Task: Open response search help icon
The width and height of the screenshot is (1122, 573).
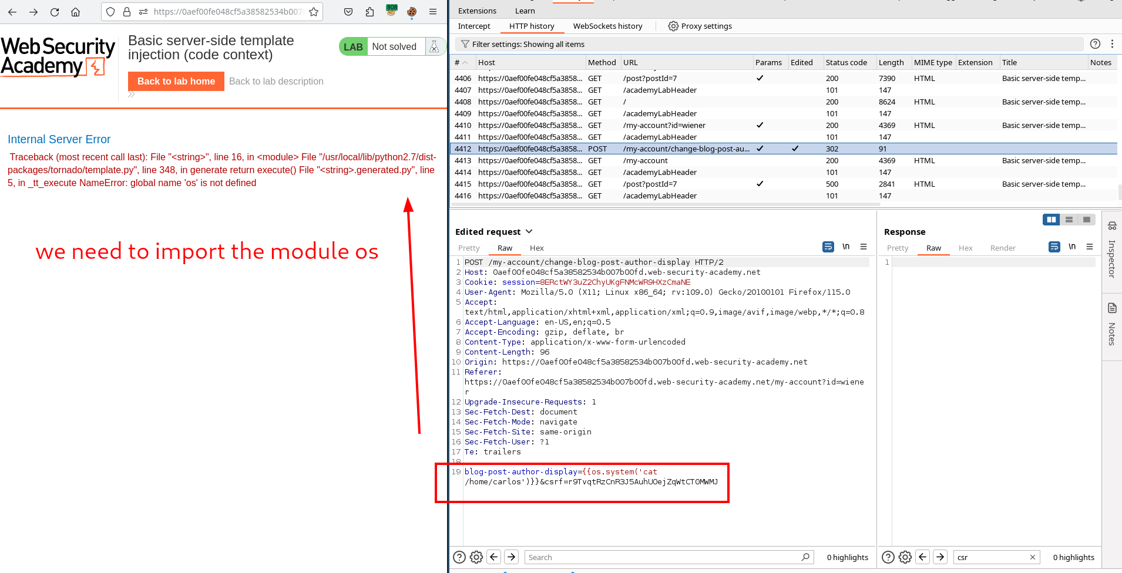Action: (x=888, y=557)
